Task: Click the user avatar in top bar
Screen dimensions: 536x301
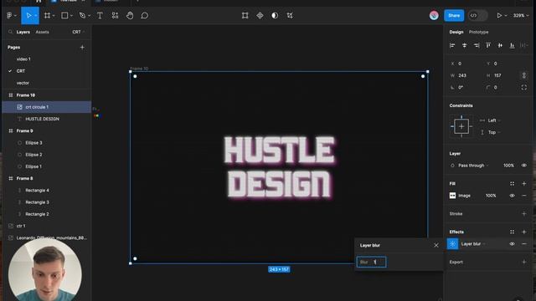Action: coord(434,15)
